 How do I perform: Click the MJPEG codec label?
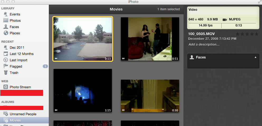[235, 19]
